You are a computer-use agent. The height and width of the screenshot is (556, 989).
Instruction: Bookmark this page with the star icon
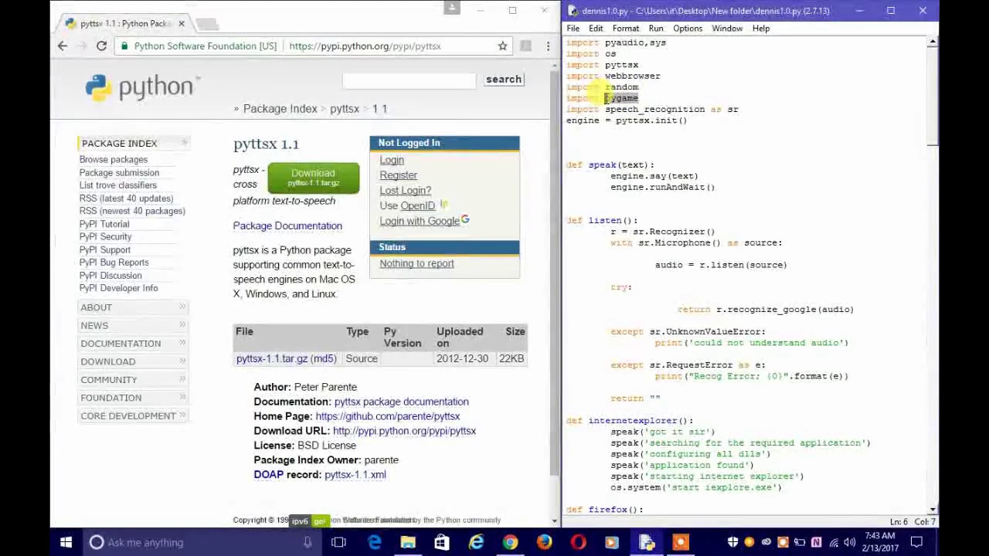pyautogui.click(x=502, y=46)
